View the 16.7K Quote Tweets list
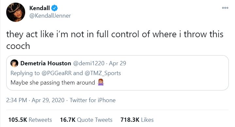Image resolution: width=235 pixels, height=127 pixels. (86, 120)
